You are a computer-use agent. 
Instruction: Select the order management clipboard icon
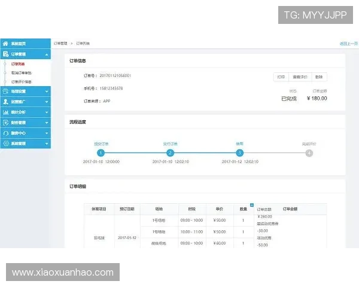coord(6,54)
